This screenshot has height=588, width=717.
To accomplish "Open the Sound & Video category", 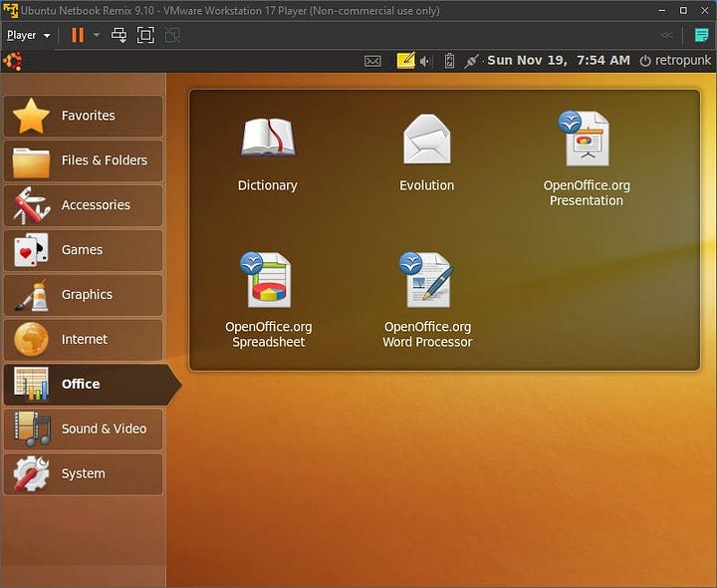I will coord(84,430).
